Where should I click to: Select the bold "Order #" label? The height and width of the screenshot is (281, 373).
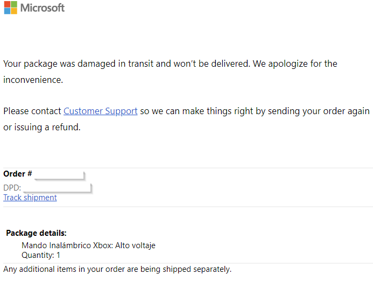tap(18, 174)
